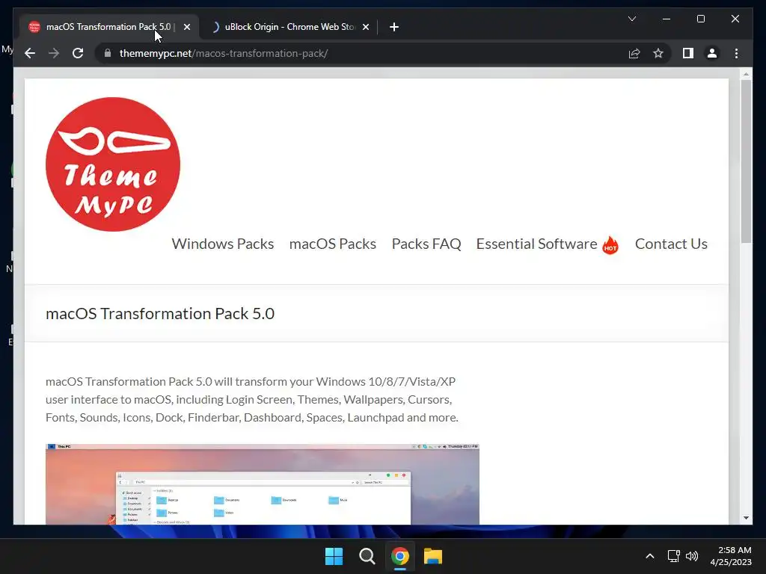Screen dimensions: 766x574
Task: Open the Contact Us page
Action: coord(671,244)
